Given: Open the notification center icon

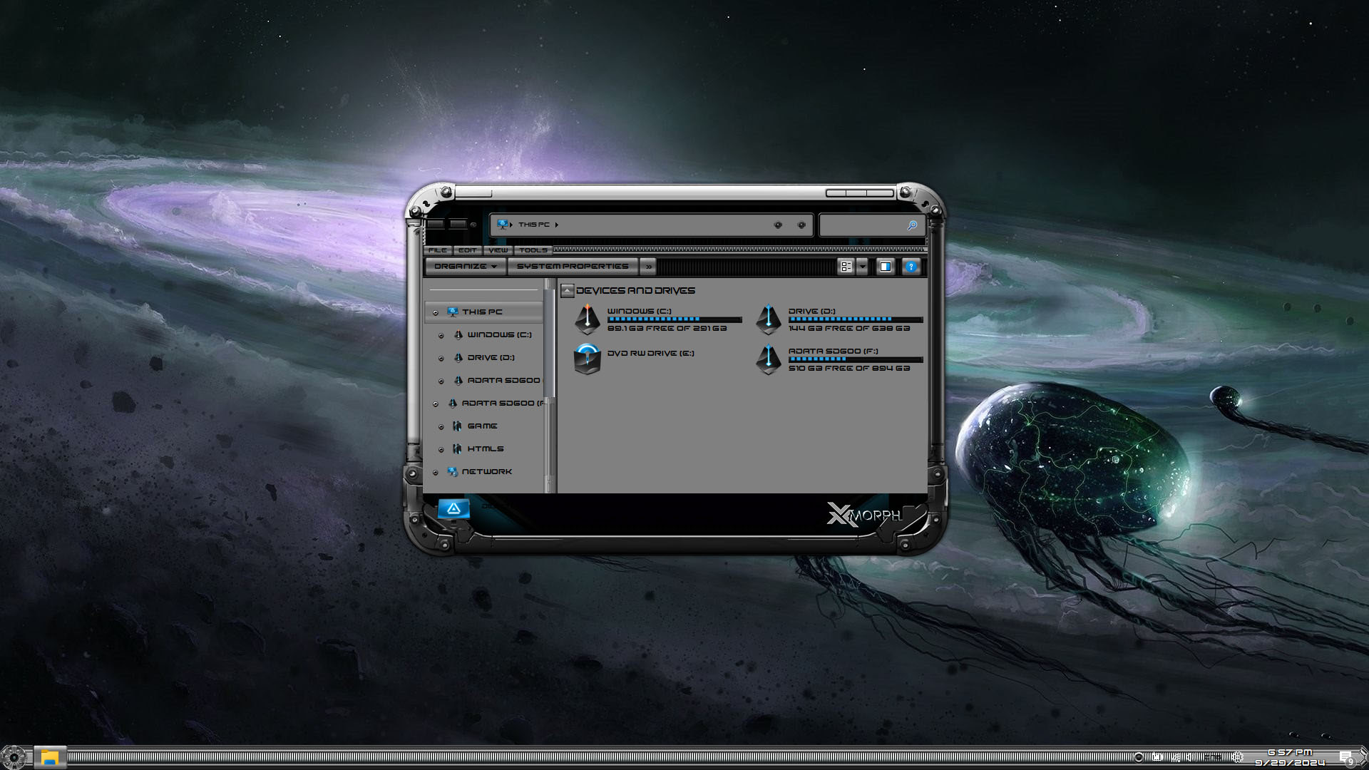Looking at the screenshot, I should pyautogui.click(x=1345, y=757).
